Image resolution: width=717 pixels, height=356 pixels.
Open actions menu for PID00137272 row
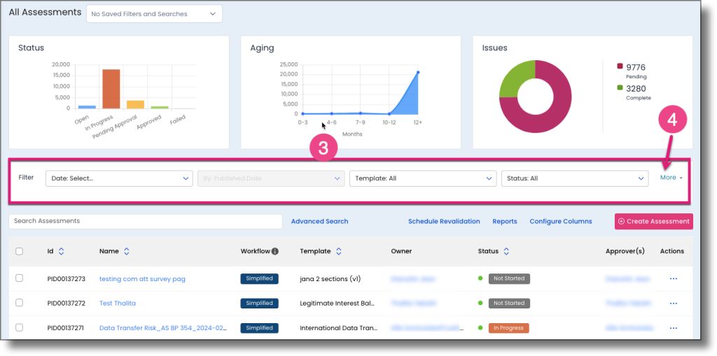(673, 304)
